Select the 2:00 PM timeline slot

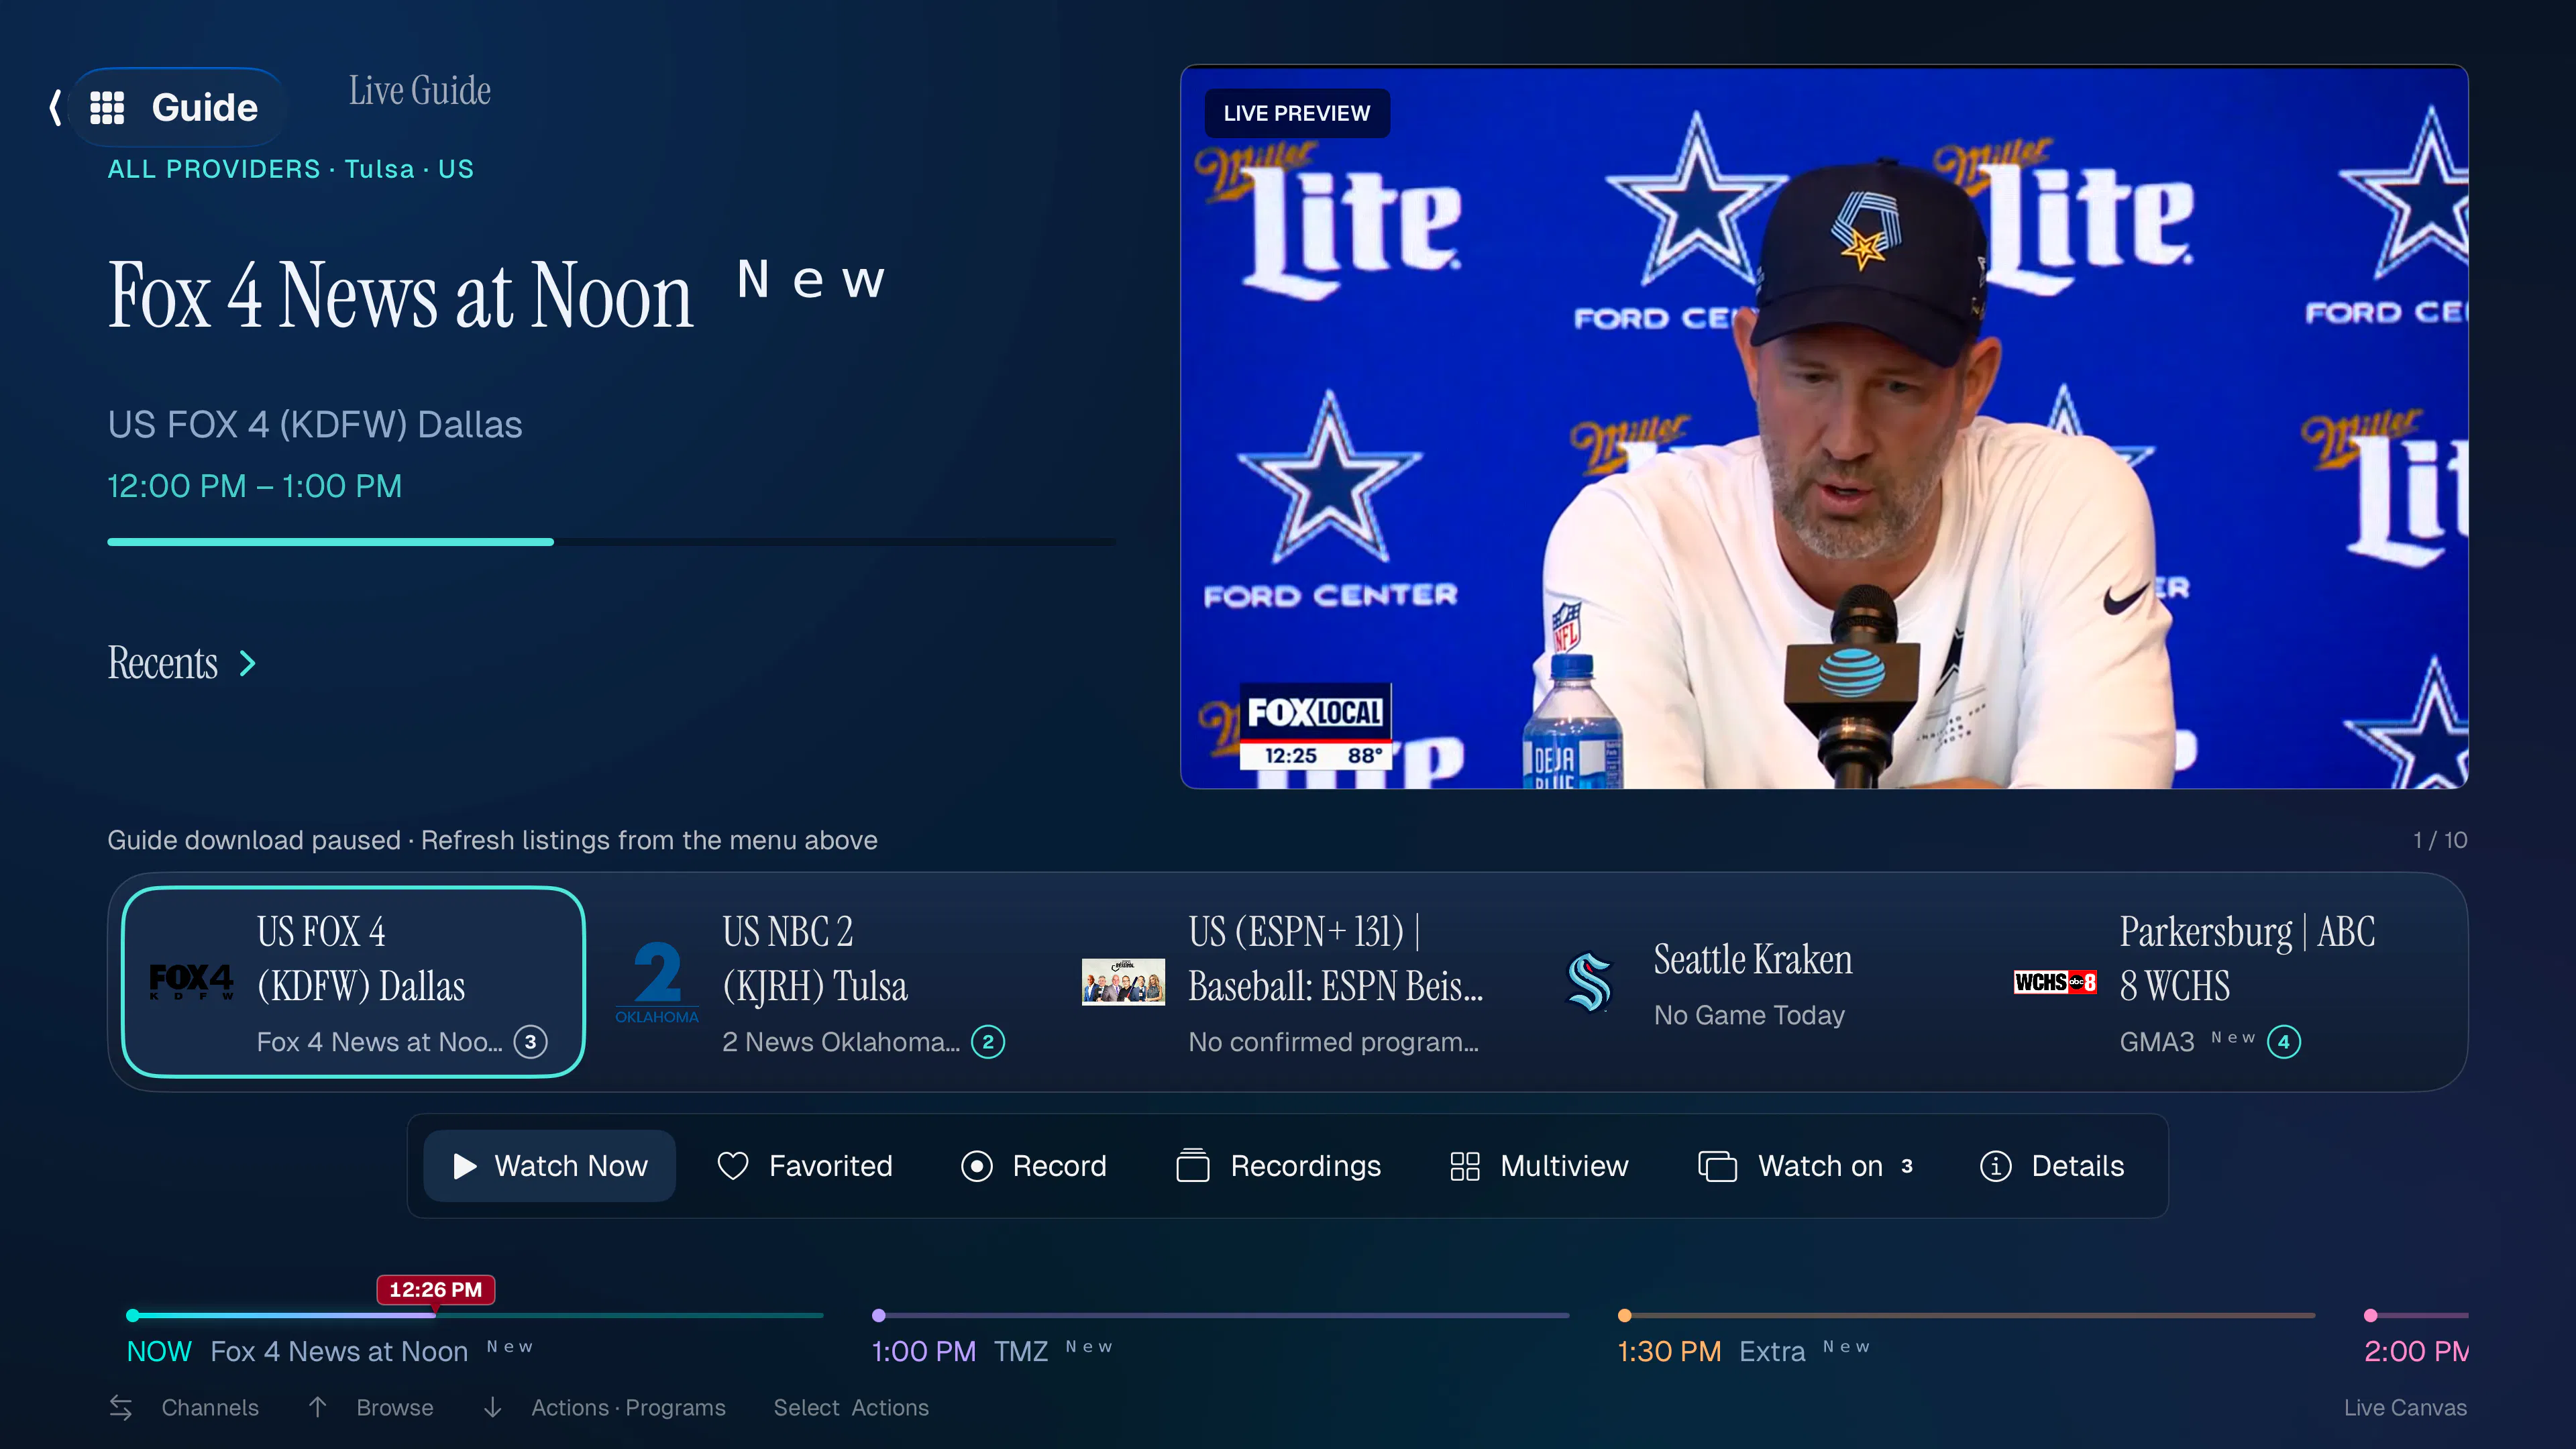tap(2416, 1351)
